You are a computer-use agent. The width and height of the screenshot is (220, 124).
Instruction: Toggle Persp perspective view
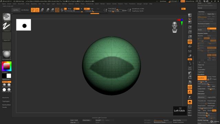[190, 42]
